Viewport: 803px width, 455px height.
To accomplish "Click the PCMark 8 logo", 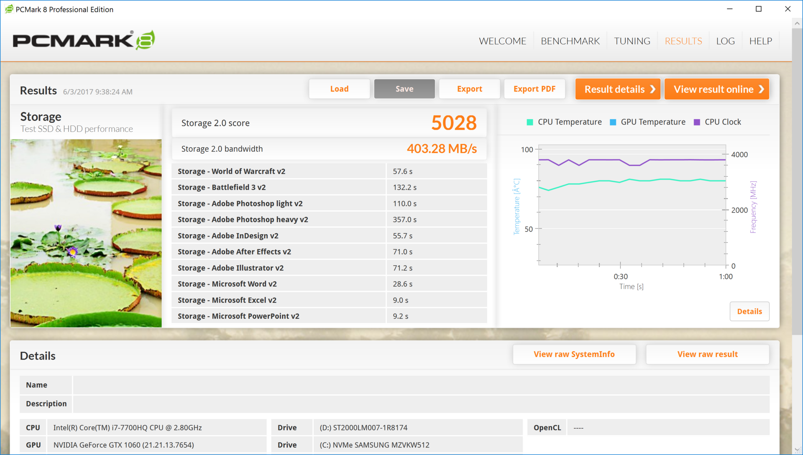I will (x=84, y=41).
